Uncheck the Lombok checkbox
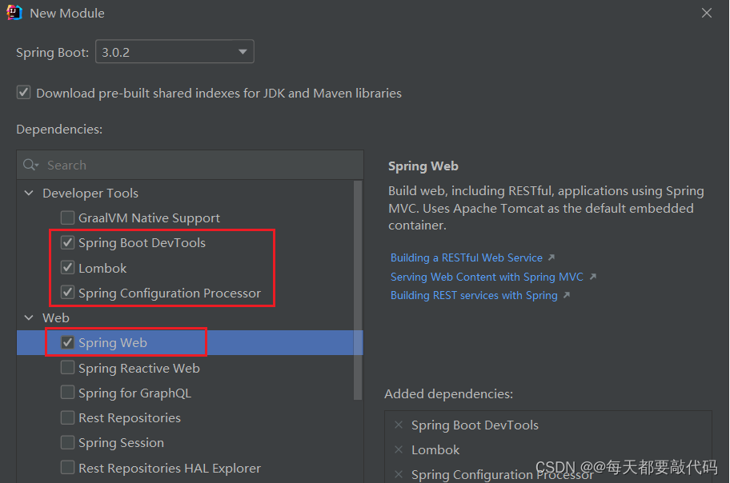Screen dimensions: 730x483 tap(67, 268)
